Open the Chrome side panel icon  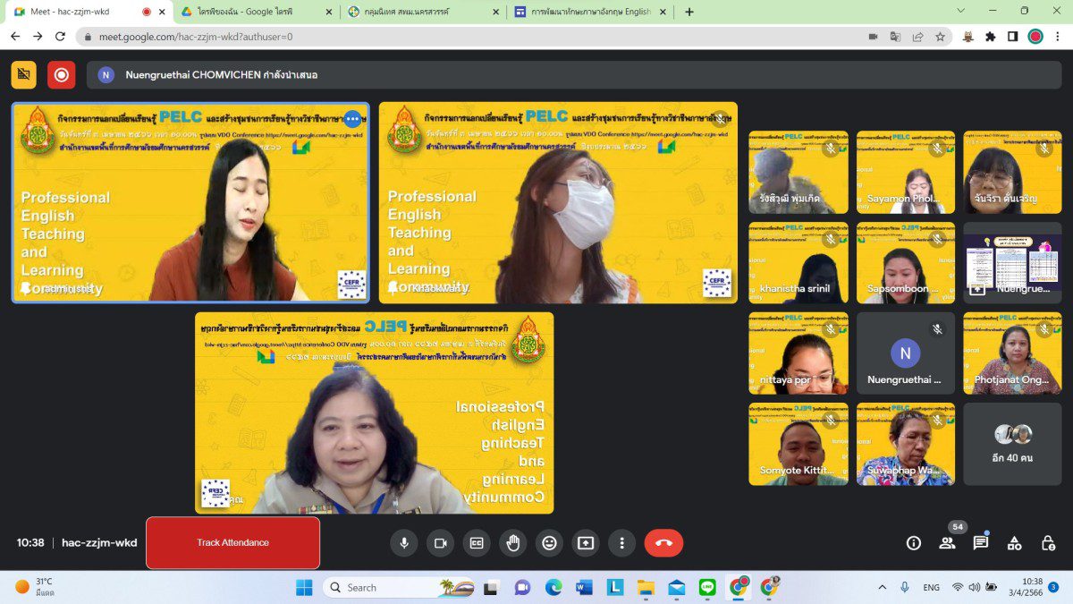[1012, 37]
